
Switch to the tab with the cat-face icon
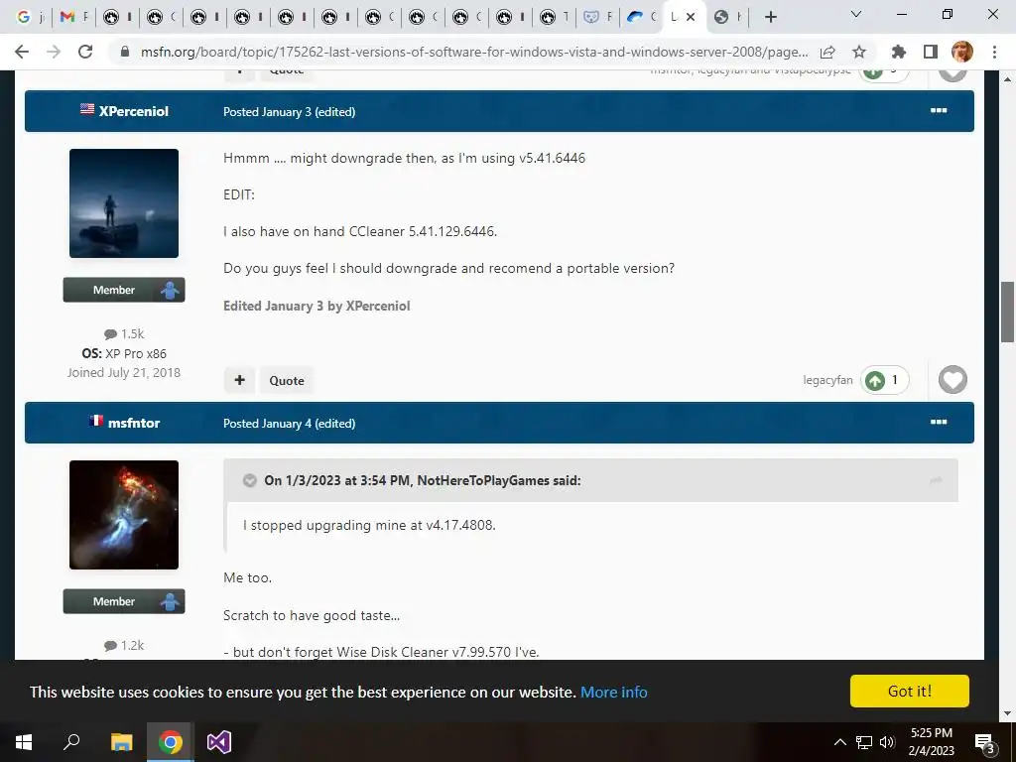click(596, 17)
